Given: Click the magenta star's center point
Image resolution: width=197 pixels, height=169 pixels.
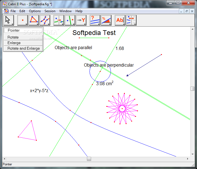Looking at the screenshot, I should coord(122,109).
